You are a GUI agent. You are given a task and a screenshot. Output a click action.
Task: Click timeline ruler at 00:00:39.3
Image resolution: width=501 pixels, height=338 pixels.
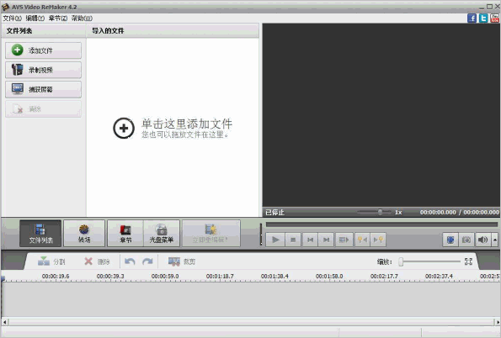point(110,277)
